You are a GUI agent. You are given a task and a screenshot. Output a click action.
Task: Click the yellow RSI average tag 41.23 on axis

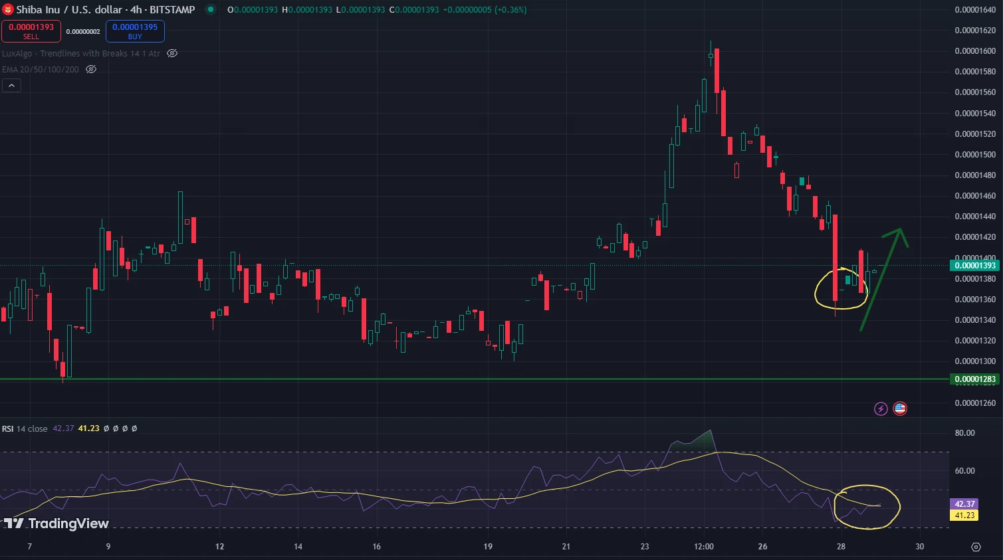tap(964, 515)
